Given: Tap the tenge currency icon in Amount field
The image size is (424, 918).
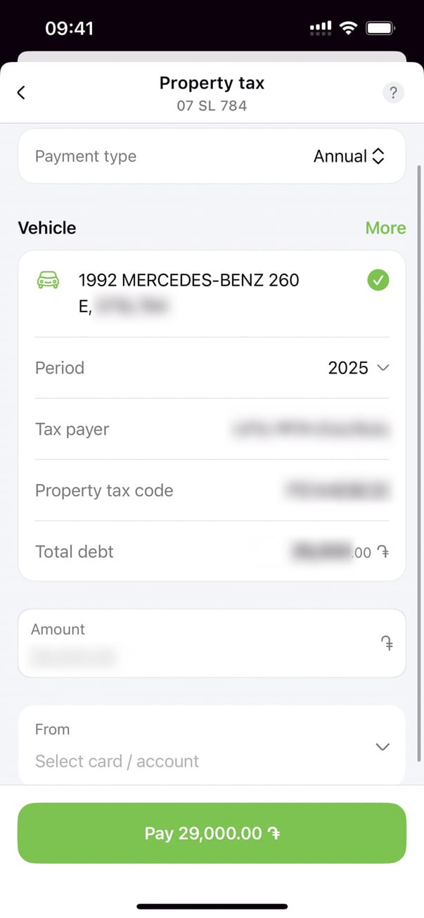Looking at the screenshot, I should (x=386, y=644).
